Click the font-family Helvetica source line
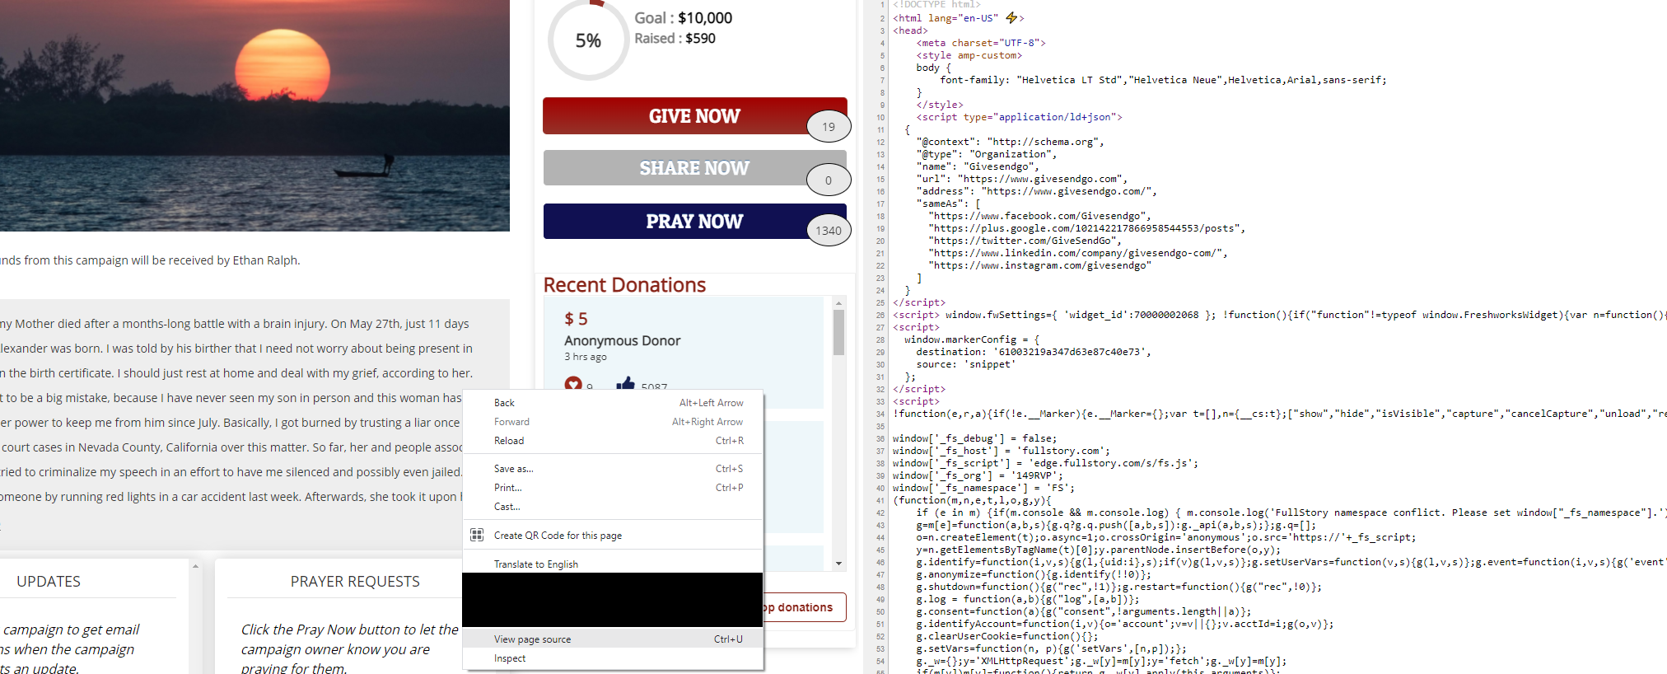 tap(1163, 80)
